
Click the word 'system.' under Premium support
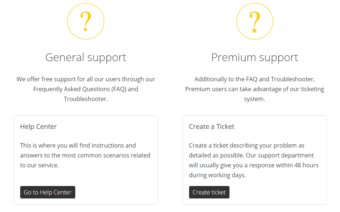(x=254, y=99)
